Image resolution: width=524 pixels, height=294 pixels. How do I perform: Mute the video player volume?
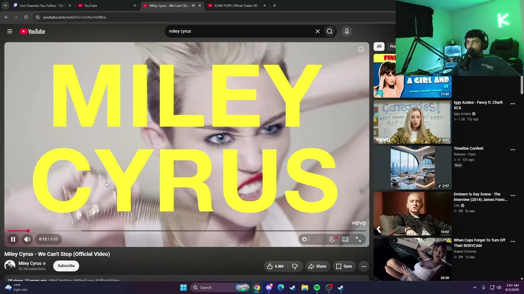[x=27, y=239]
